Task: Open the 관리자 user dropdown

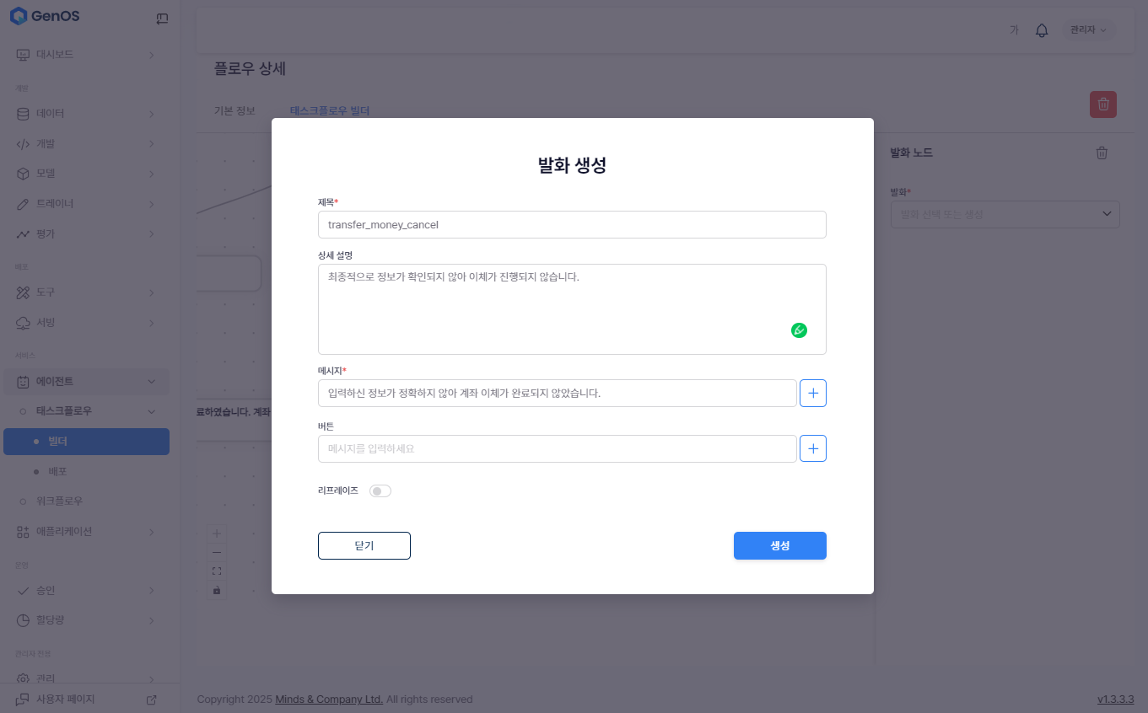Action: (1087, 30)
